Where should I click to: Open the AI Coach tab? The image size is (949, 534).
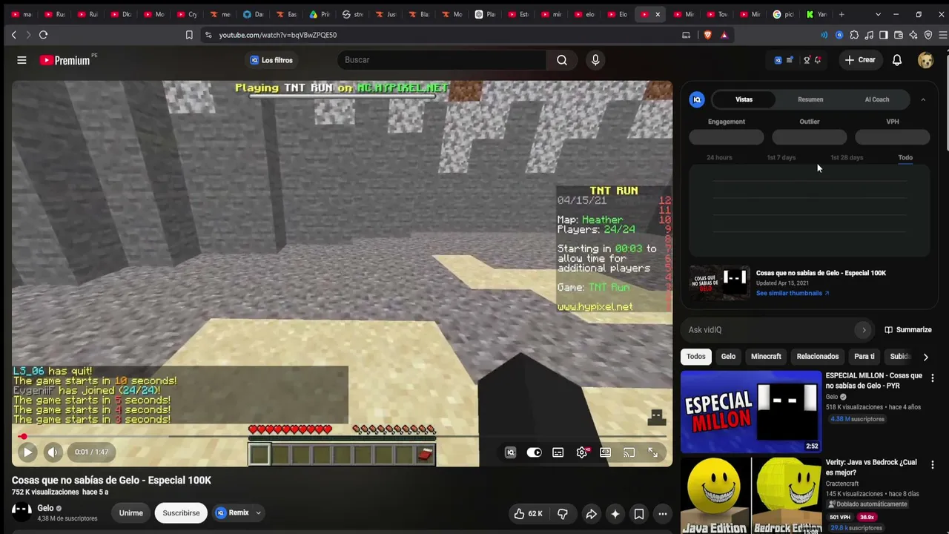coord(877,99)
